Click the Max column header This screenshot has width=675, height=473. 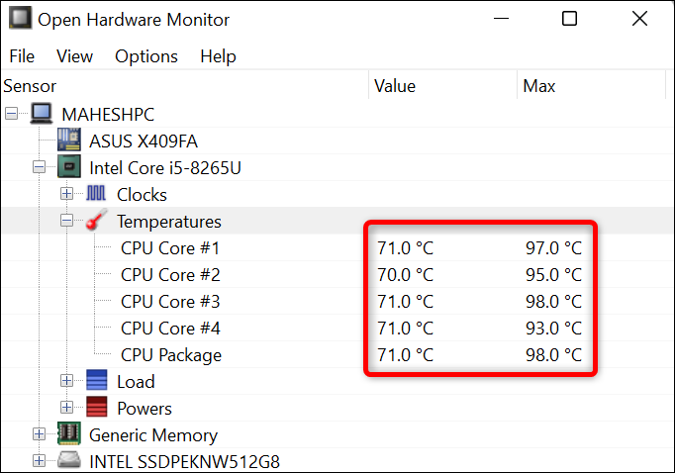[x=539, y=86]
